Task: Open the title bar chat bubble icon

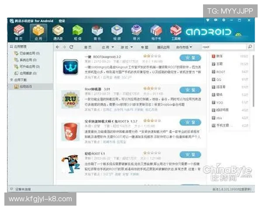Action: [216, 20]
